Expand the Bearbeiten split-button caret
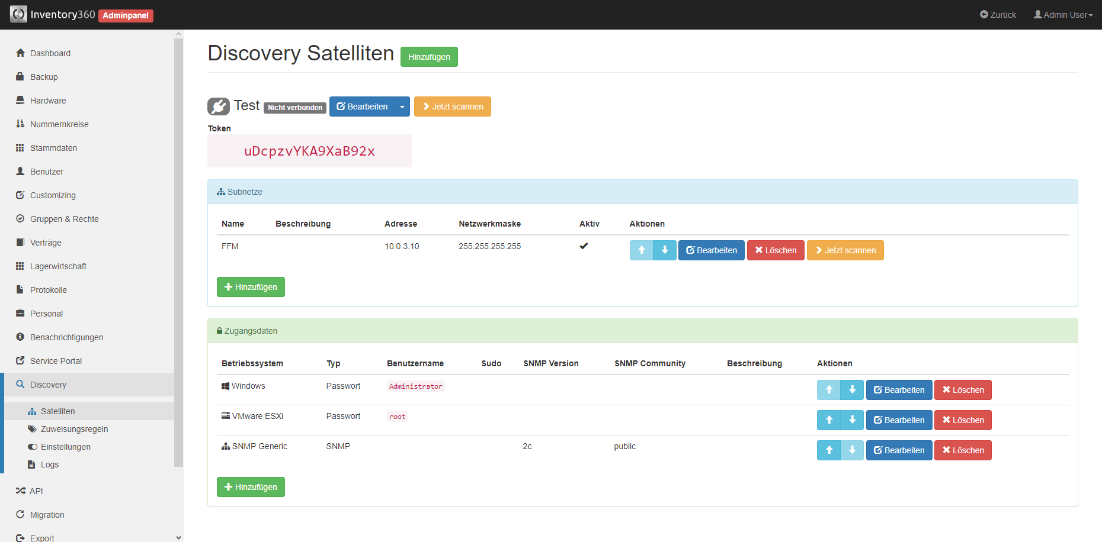This screenshot has width=1102, height=542. coord(402,107)
